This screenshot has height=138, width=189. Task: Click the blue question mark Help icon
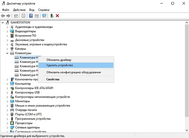(31, 16)
